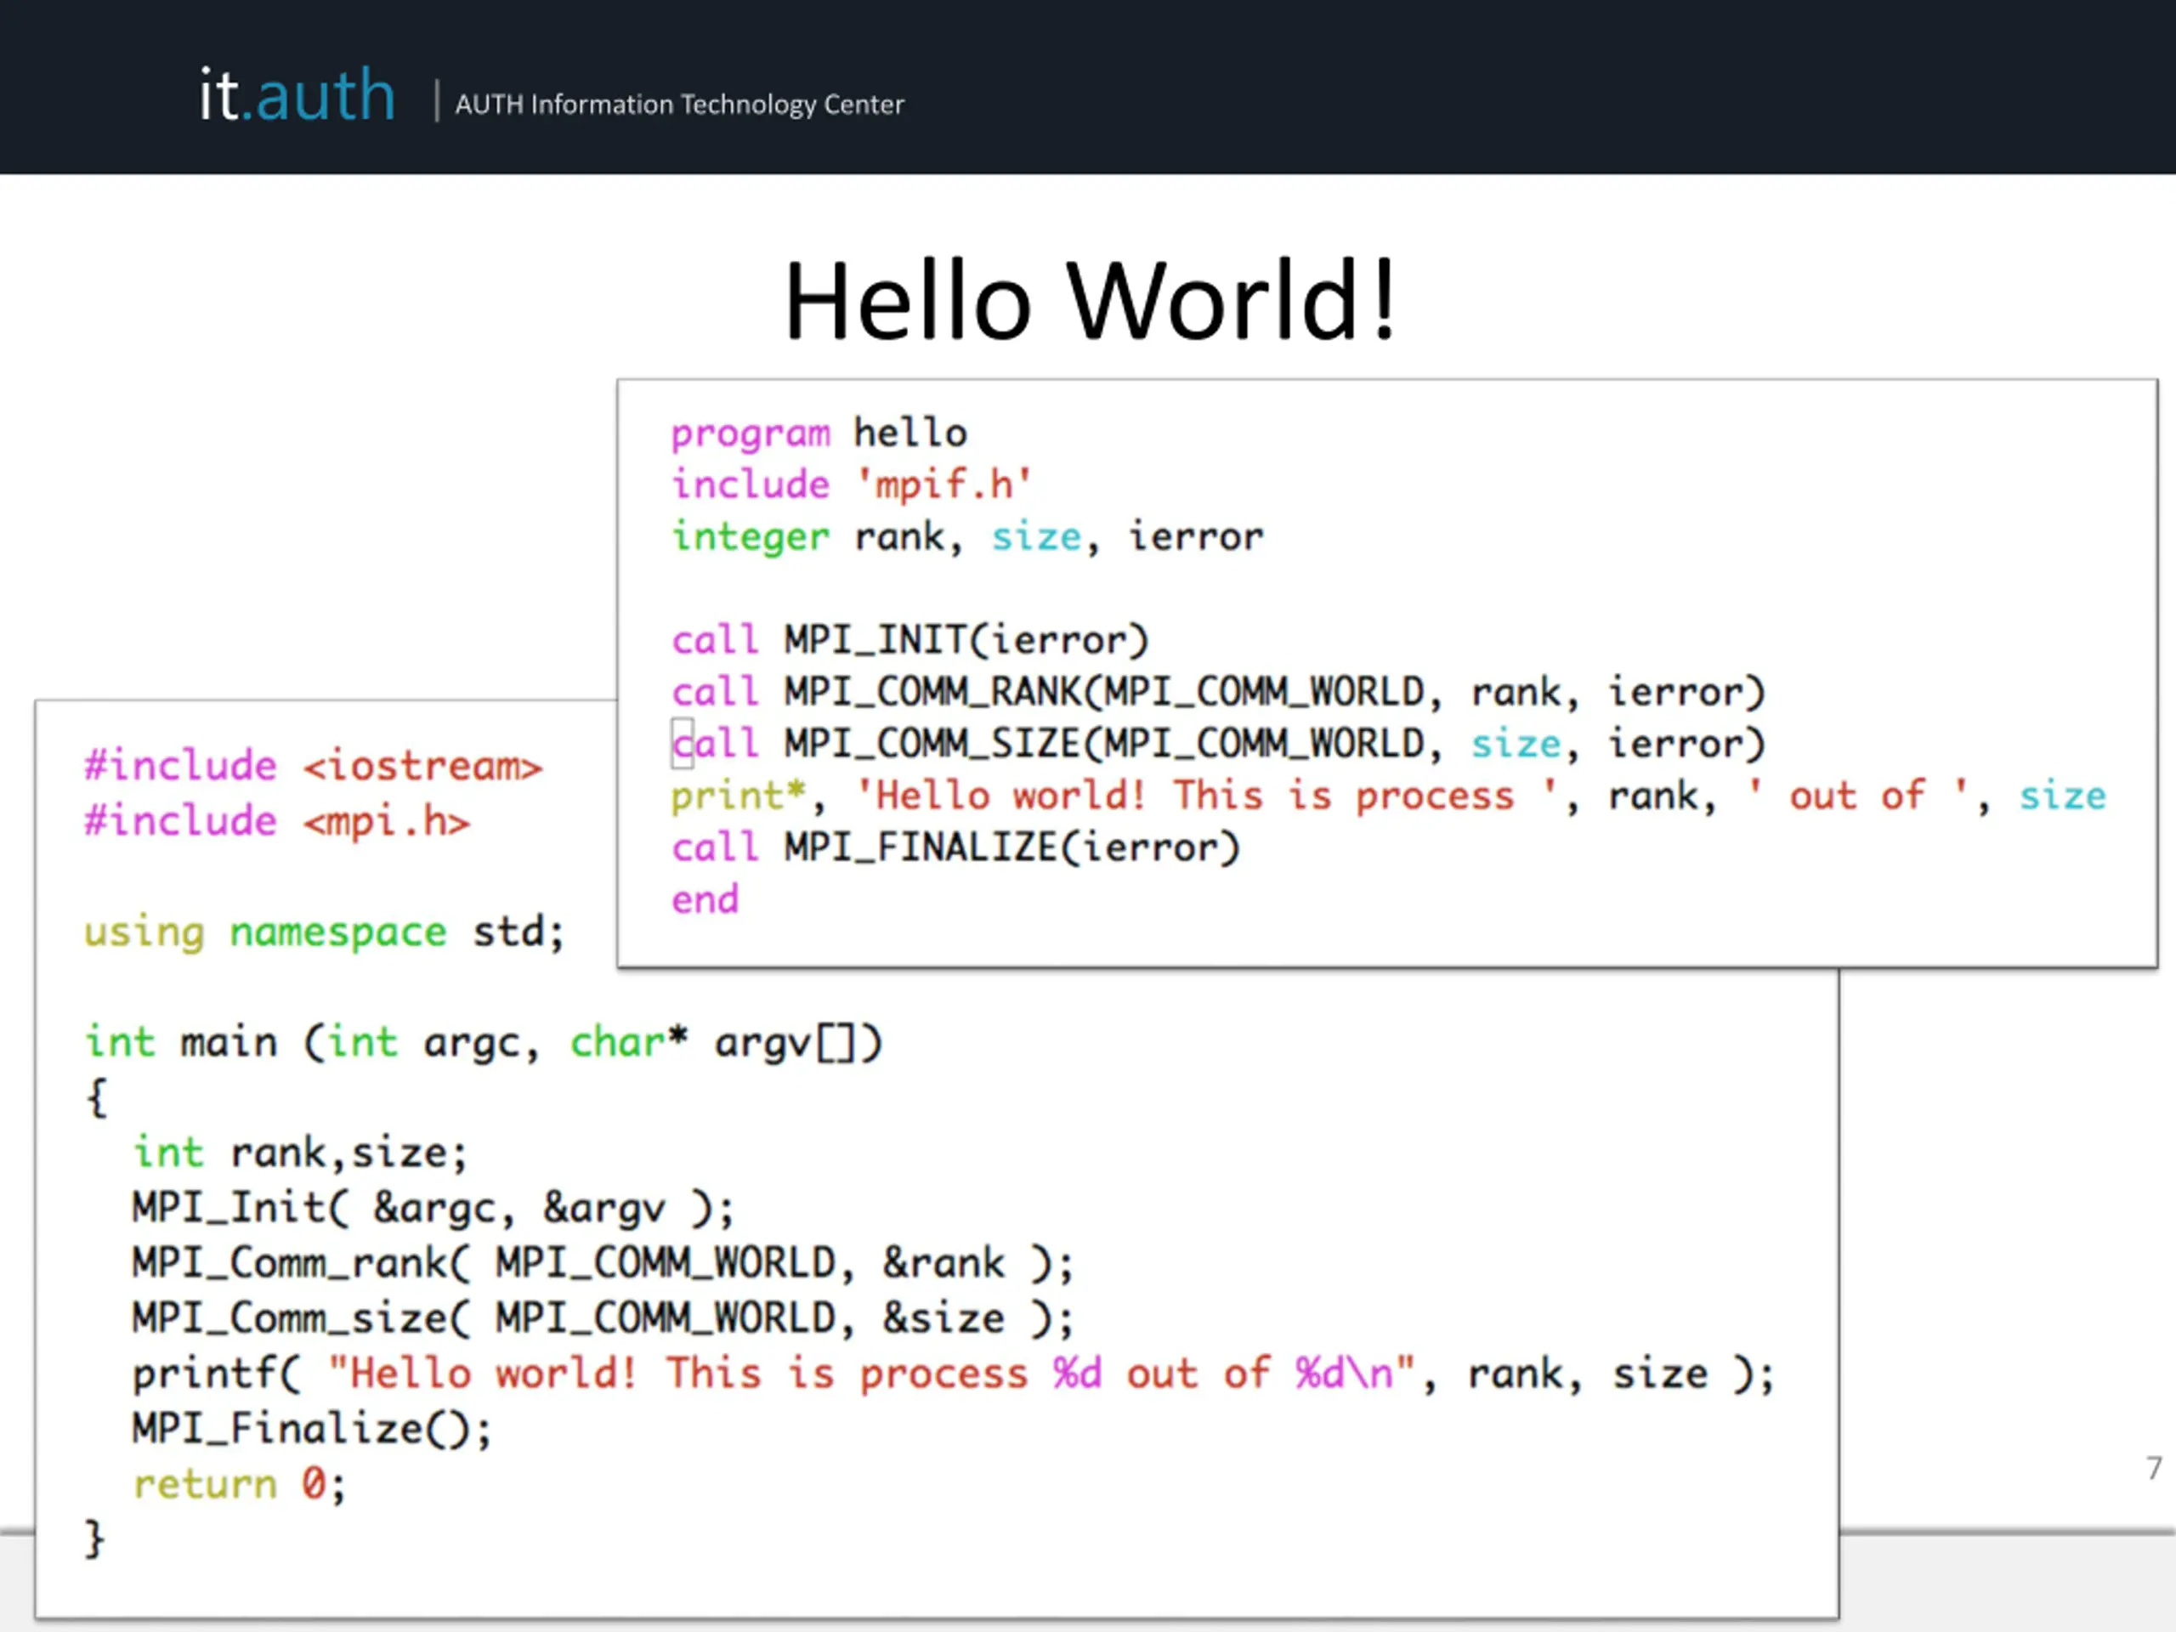
Task: Click 'AUTH Information Technology Center' header text
Action: click(679, 105)
